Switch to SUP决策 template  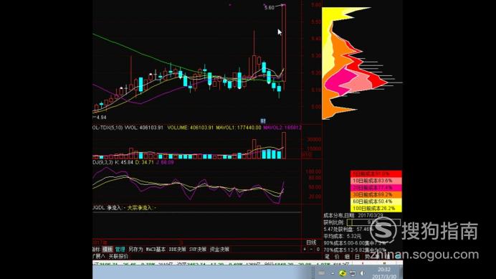198,250
